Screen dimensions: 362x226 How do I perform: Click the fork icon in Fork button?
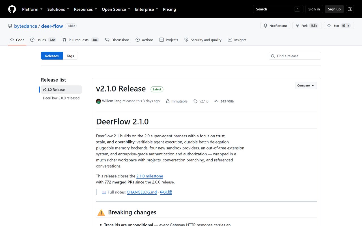[x=298, y=26]
